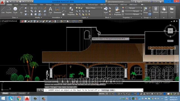Switch to Layout2 tab
This screenshot has width=180, height=101.
click(22, 93)
